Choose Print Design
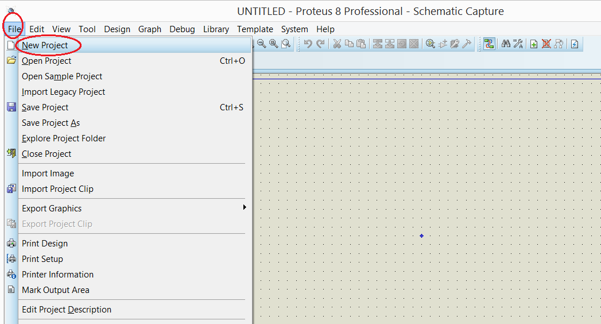 click(129, 244)
